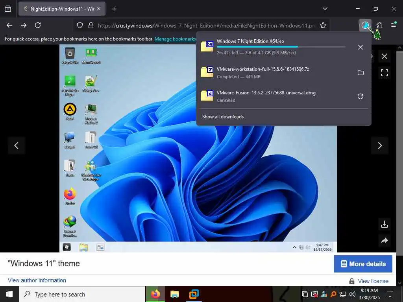Image resolution: width=403 pixels, height=302 pixels.
Task: Open the Manage bookmarks link
Action: [x=175, y=39]
